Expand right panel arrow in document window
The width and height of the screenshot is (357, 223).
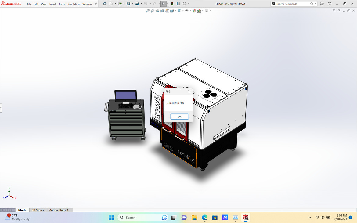[339, 10]
